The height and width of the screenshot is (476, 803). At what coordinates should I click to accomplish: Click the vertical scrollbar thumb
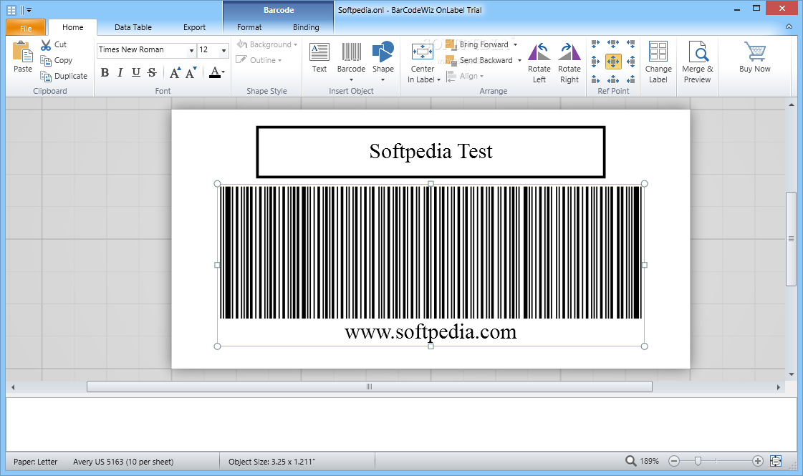coord(792,238)
